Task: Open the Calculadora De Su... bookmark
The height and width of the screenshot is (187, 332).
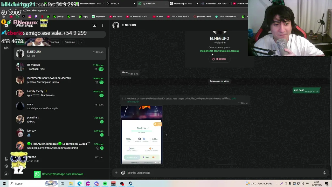Action: (226, 17)
